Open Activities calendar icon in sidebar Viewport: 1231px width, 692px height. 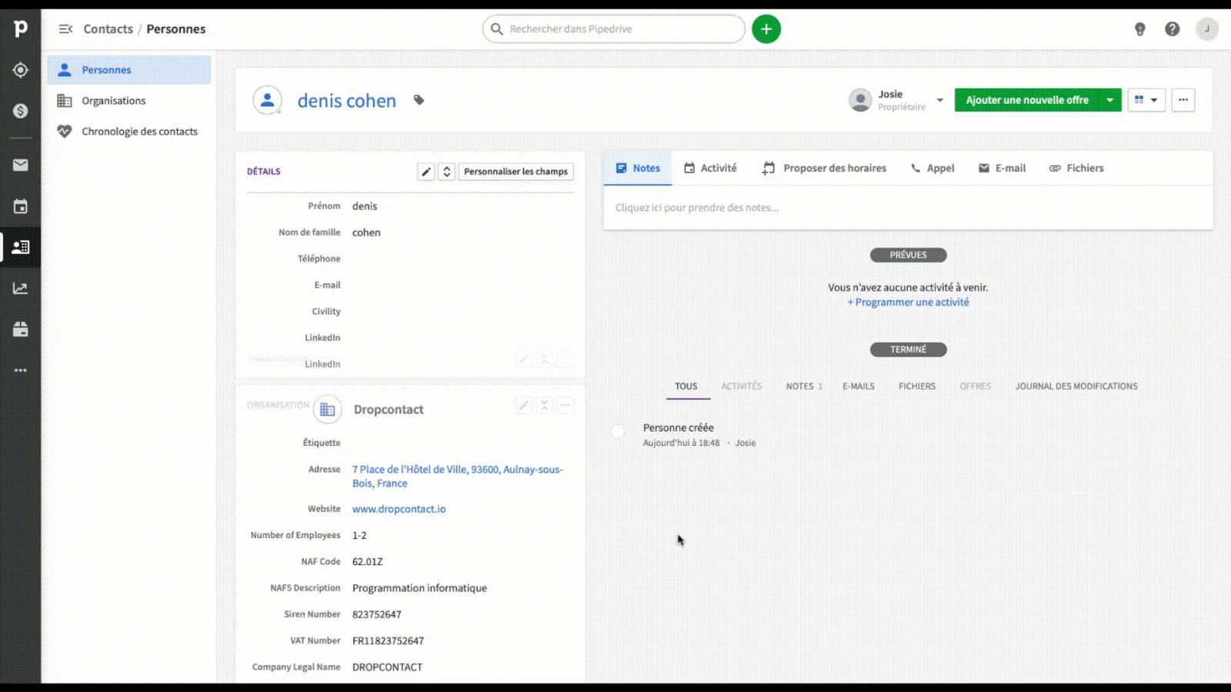[x=21, y=206]
